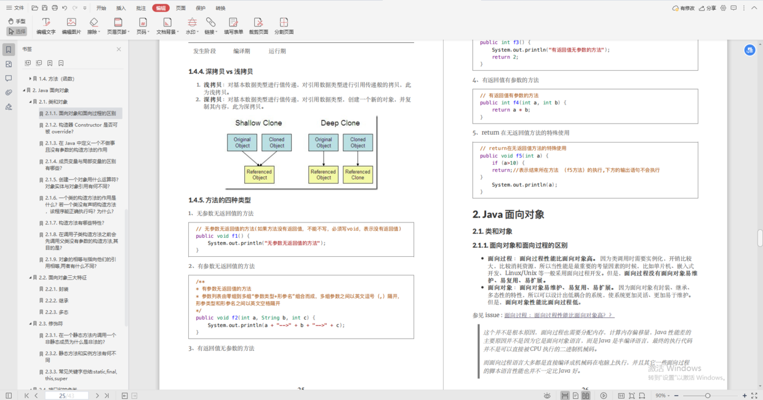Select the 编辑图片 edit image tool
This screenshot has height=400, width=763.
coord(71,26)
